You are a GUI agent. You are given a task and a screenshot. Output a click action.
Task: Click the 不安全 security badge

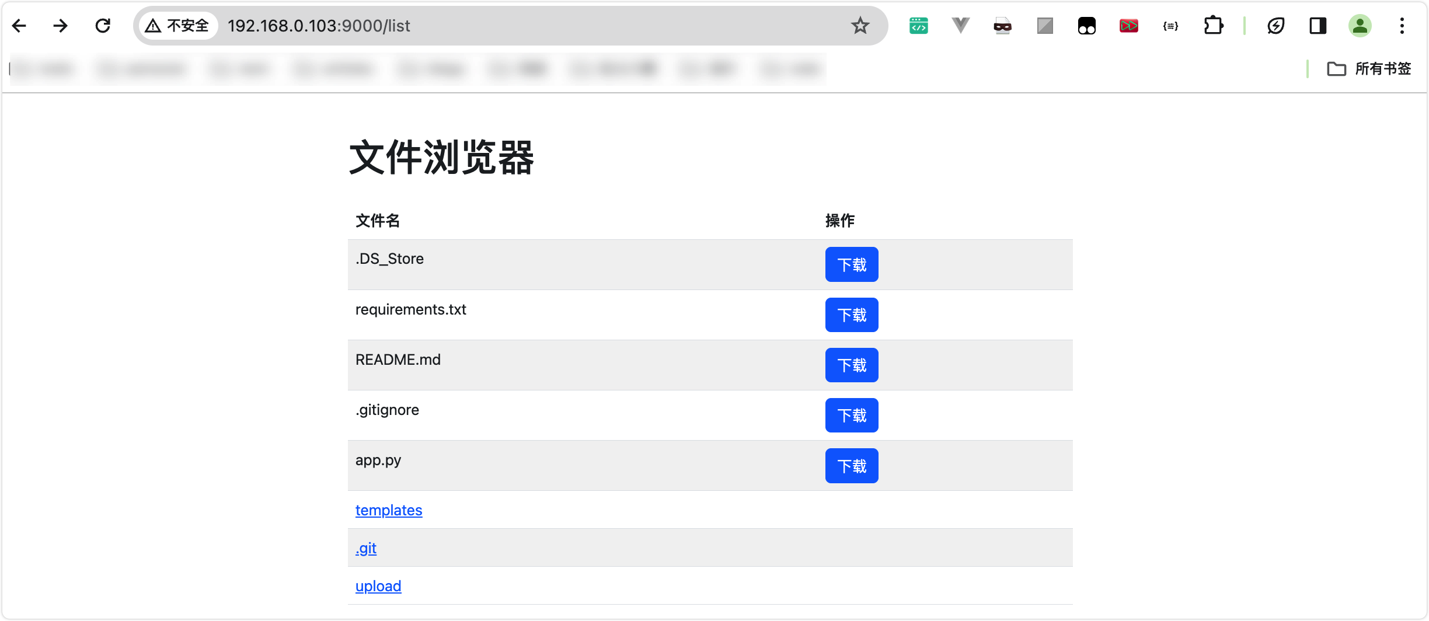coord(177,25)
